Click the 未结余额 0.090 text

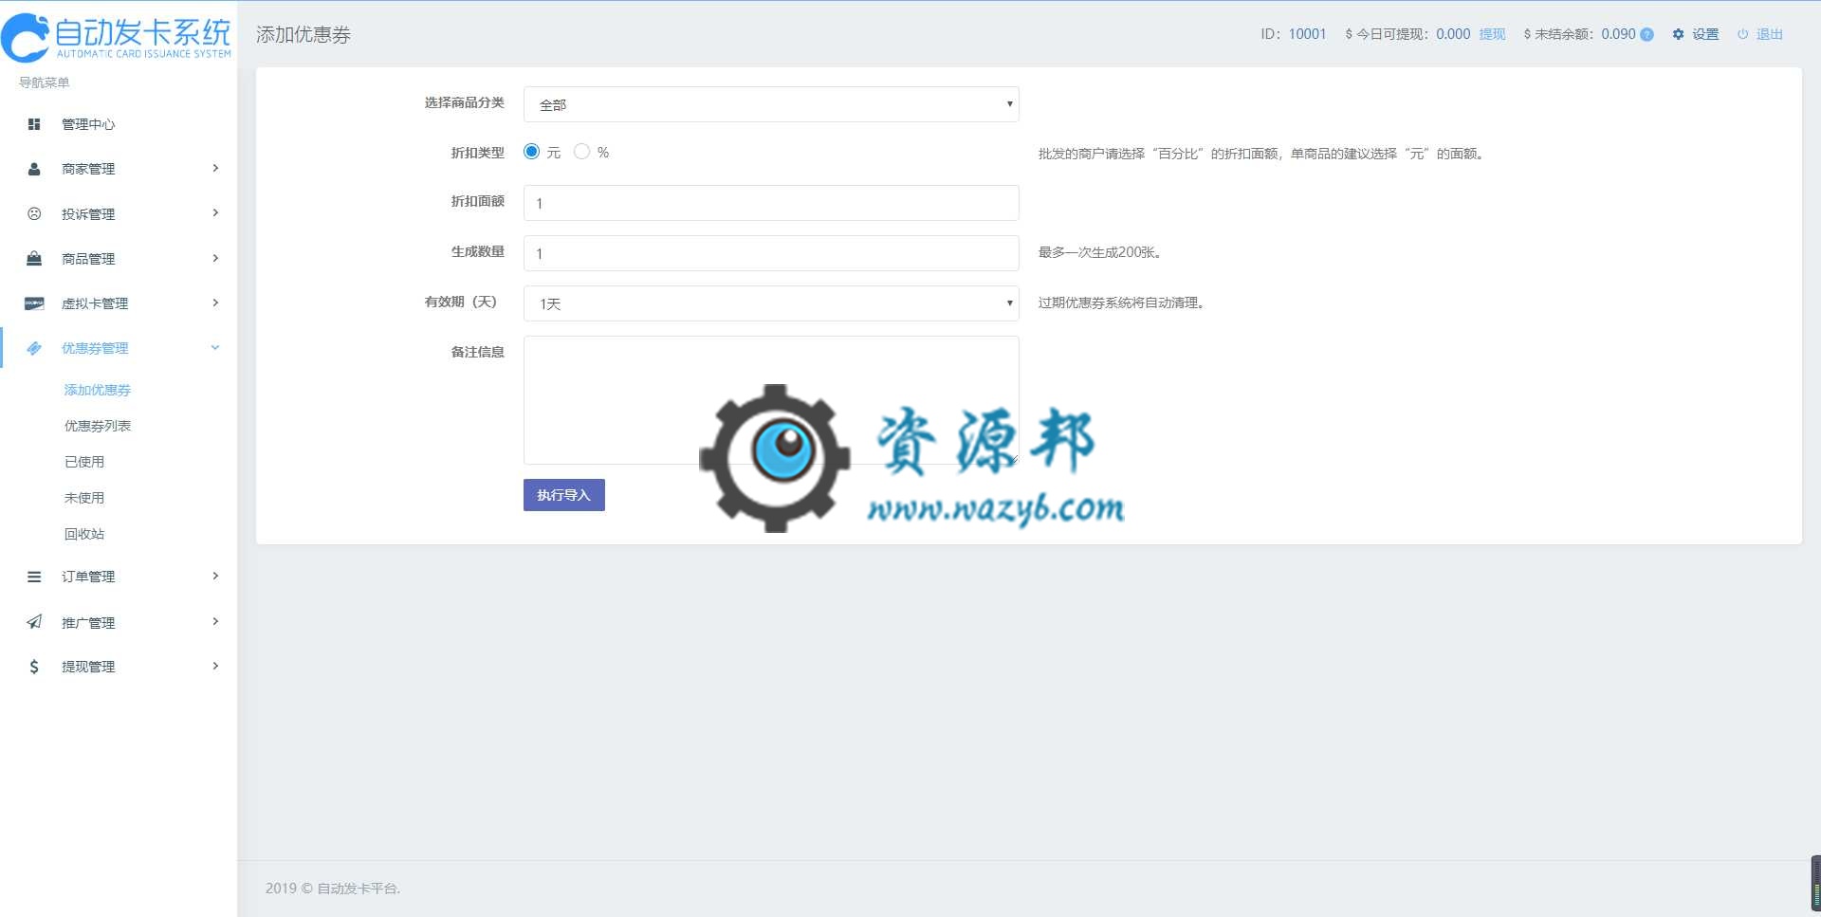[1579, 34]
